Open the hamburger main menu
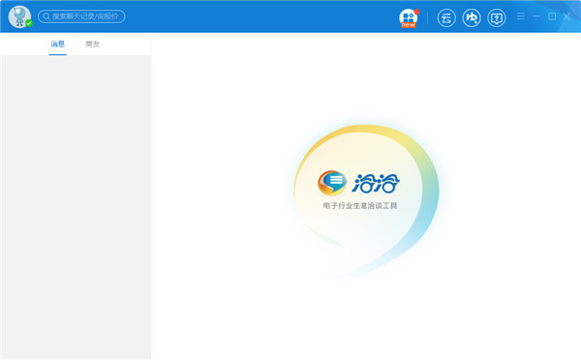This screenshot has width=581, height=360. (x=521, y=16)
